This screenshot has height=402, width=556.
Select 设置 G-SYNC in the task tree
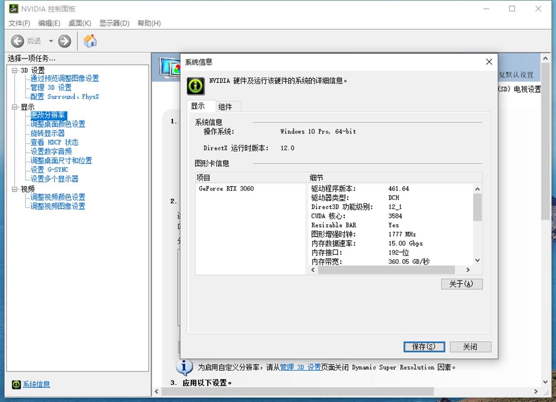[x=49, y=170]
